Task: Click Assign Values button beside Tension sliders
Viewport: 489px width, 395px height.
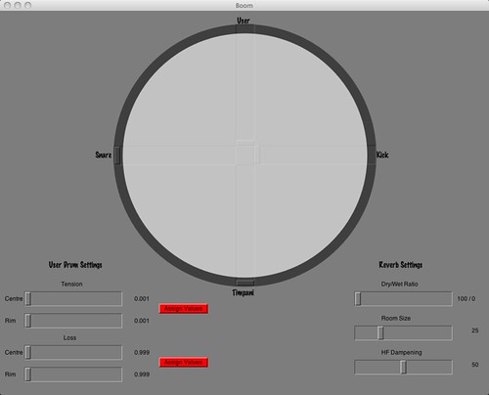Action: click(x=183, y=308)
